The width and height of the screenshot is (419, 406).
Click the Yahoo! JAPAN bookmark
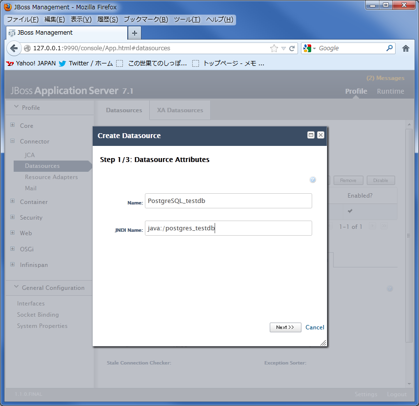click(31, 63)
